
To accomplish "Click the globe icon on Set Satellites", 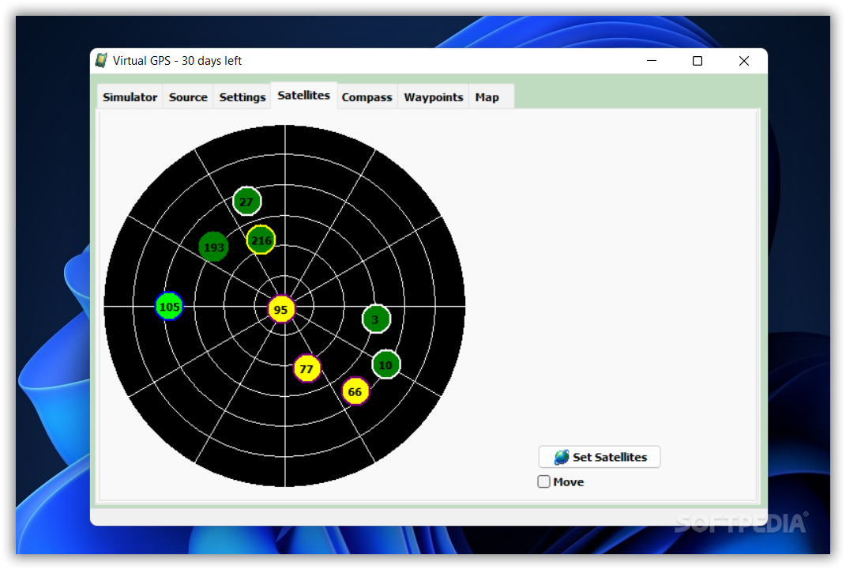I will pos(562,457).
